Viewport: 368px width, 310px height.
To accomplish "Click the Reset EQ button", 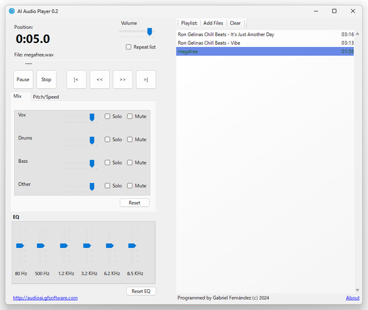I will point(141,291).
